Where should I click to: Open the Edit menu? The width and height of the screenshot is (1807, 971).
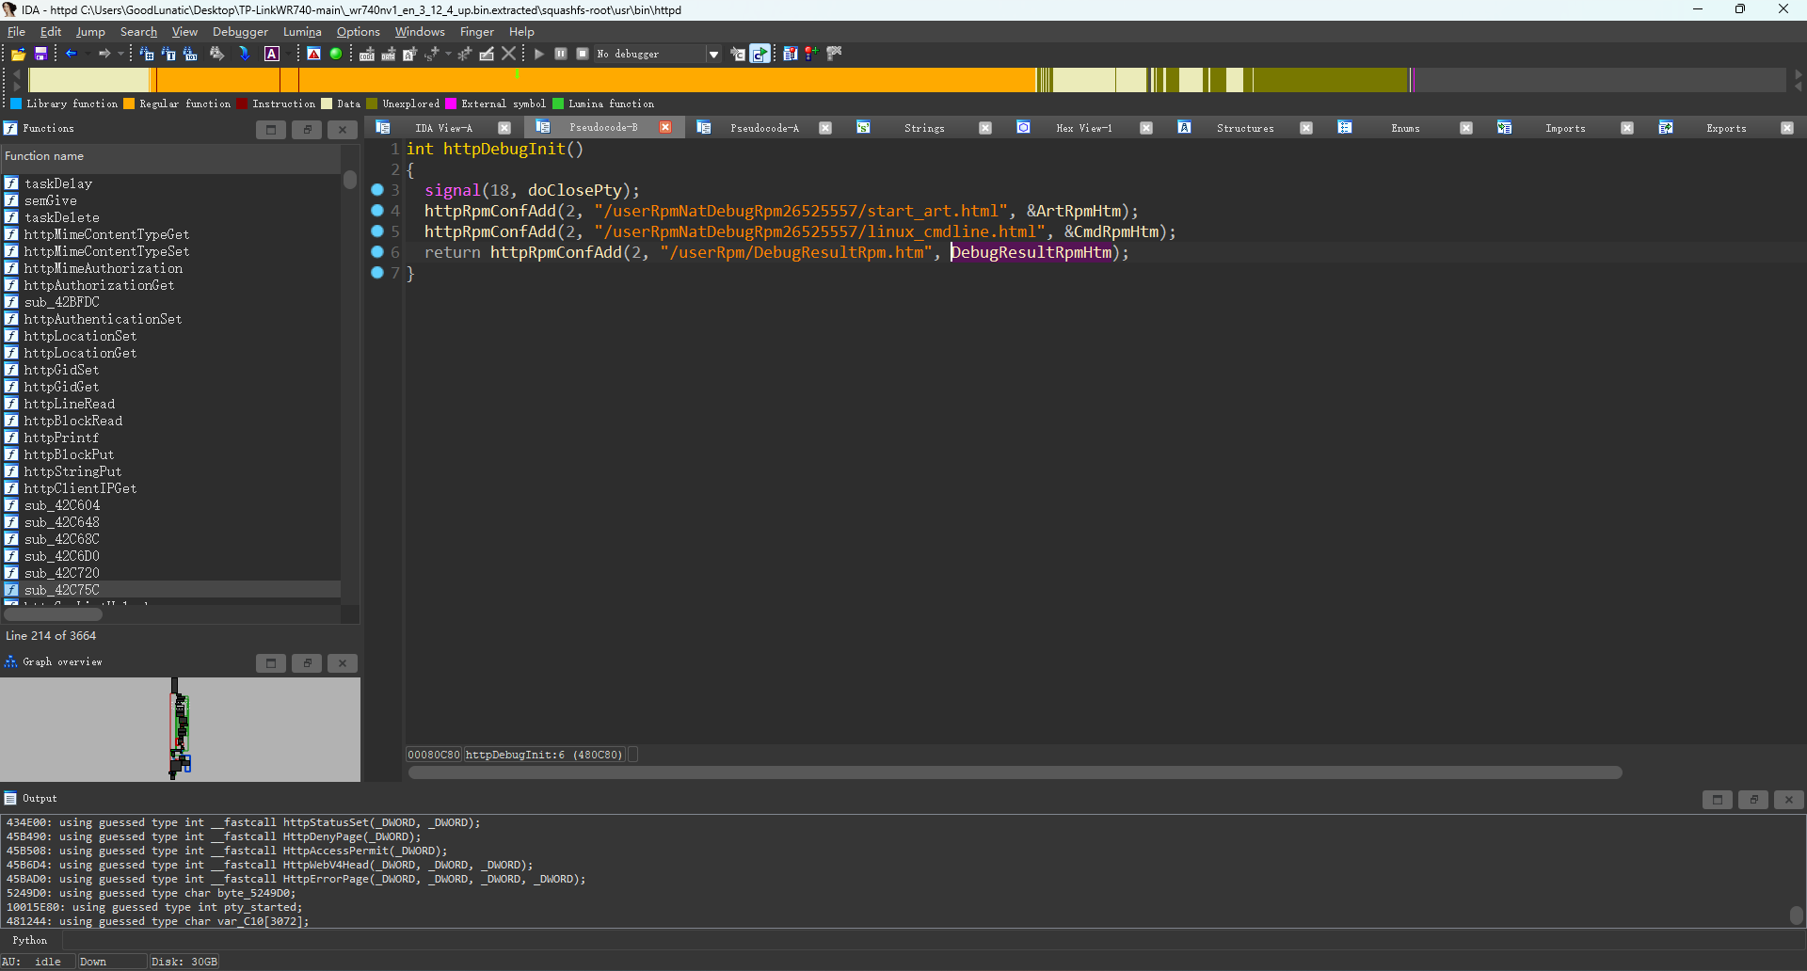click(x=50, y=31)
